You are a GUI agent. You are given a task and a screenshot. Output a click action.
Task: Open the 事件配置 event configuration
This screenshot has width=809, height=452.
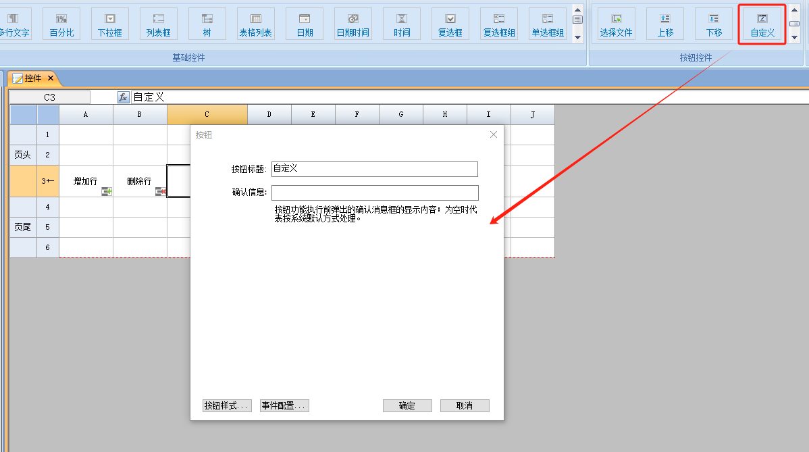(x=284, y=406)
